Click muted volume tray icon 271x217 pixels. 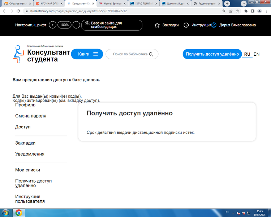coord(238,213)
